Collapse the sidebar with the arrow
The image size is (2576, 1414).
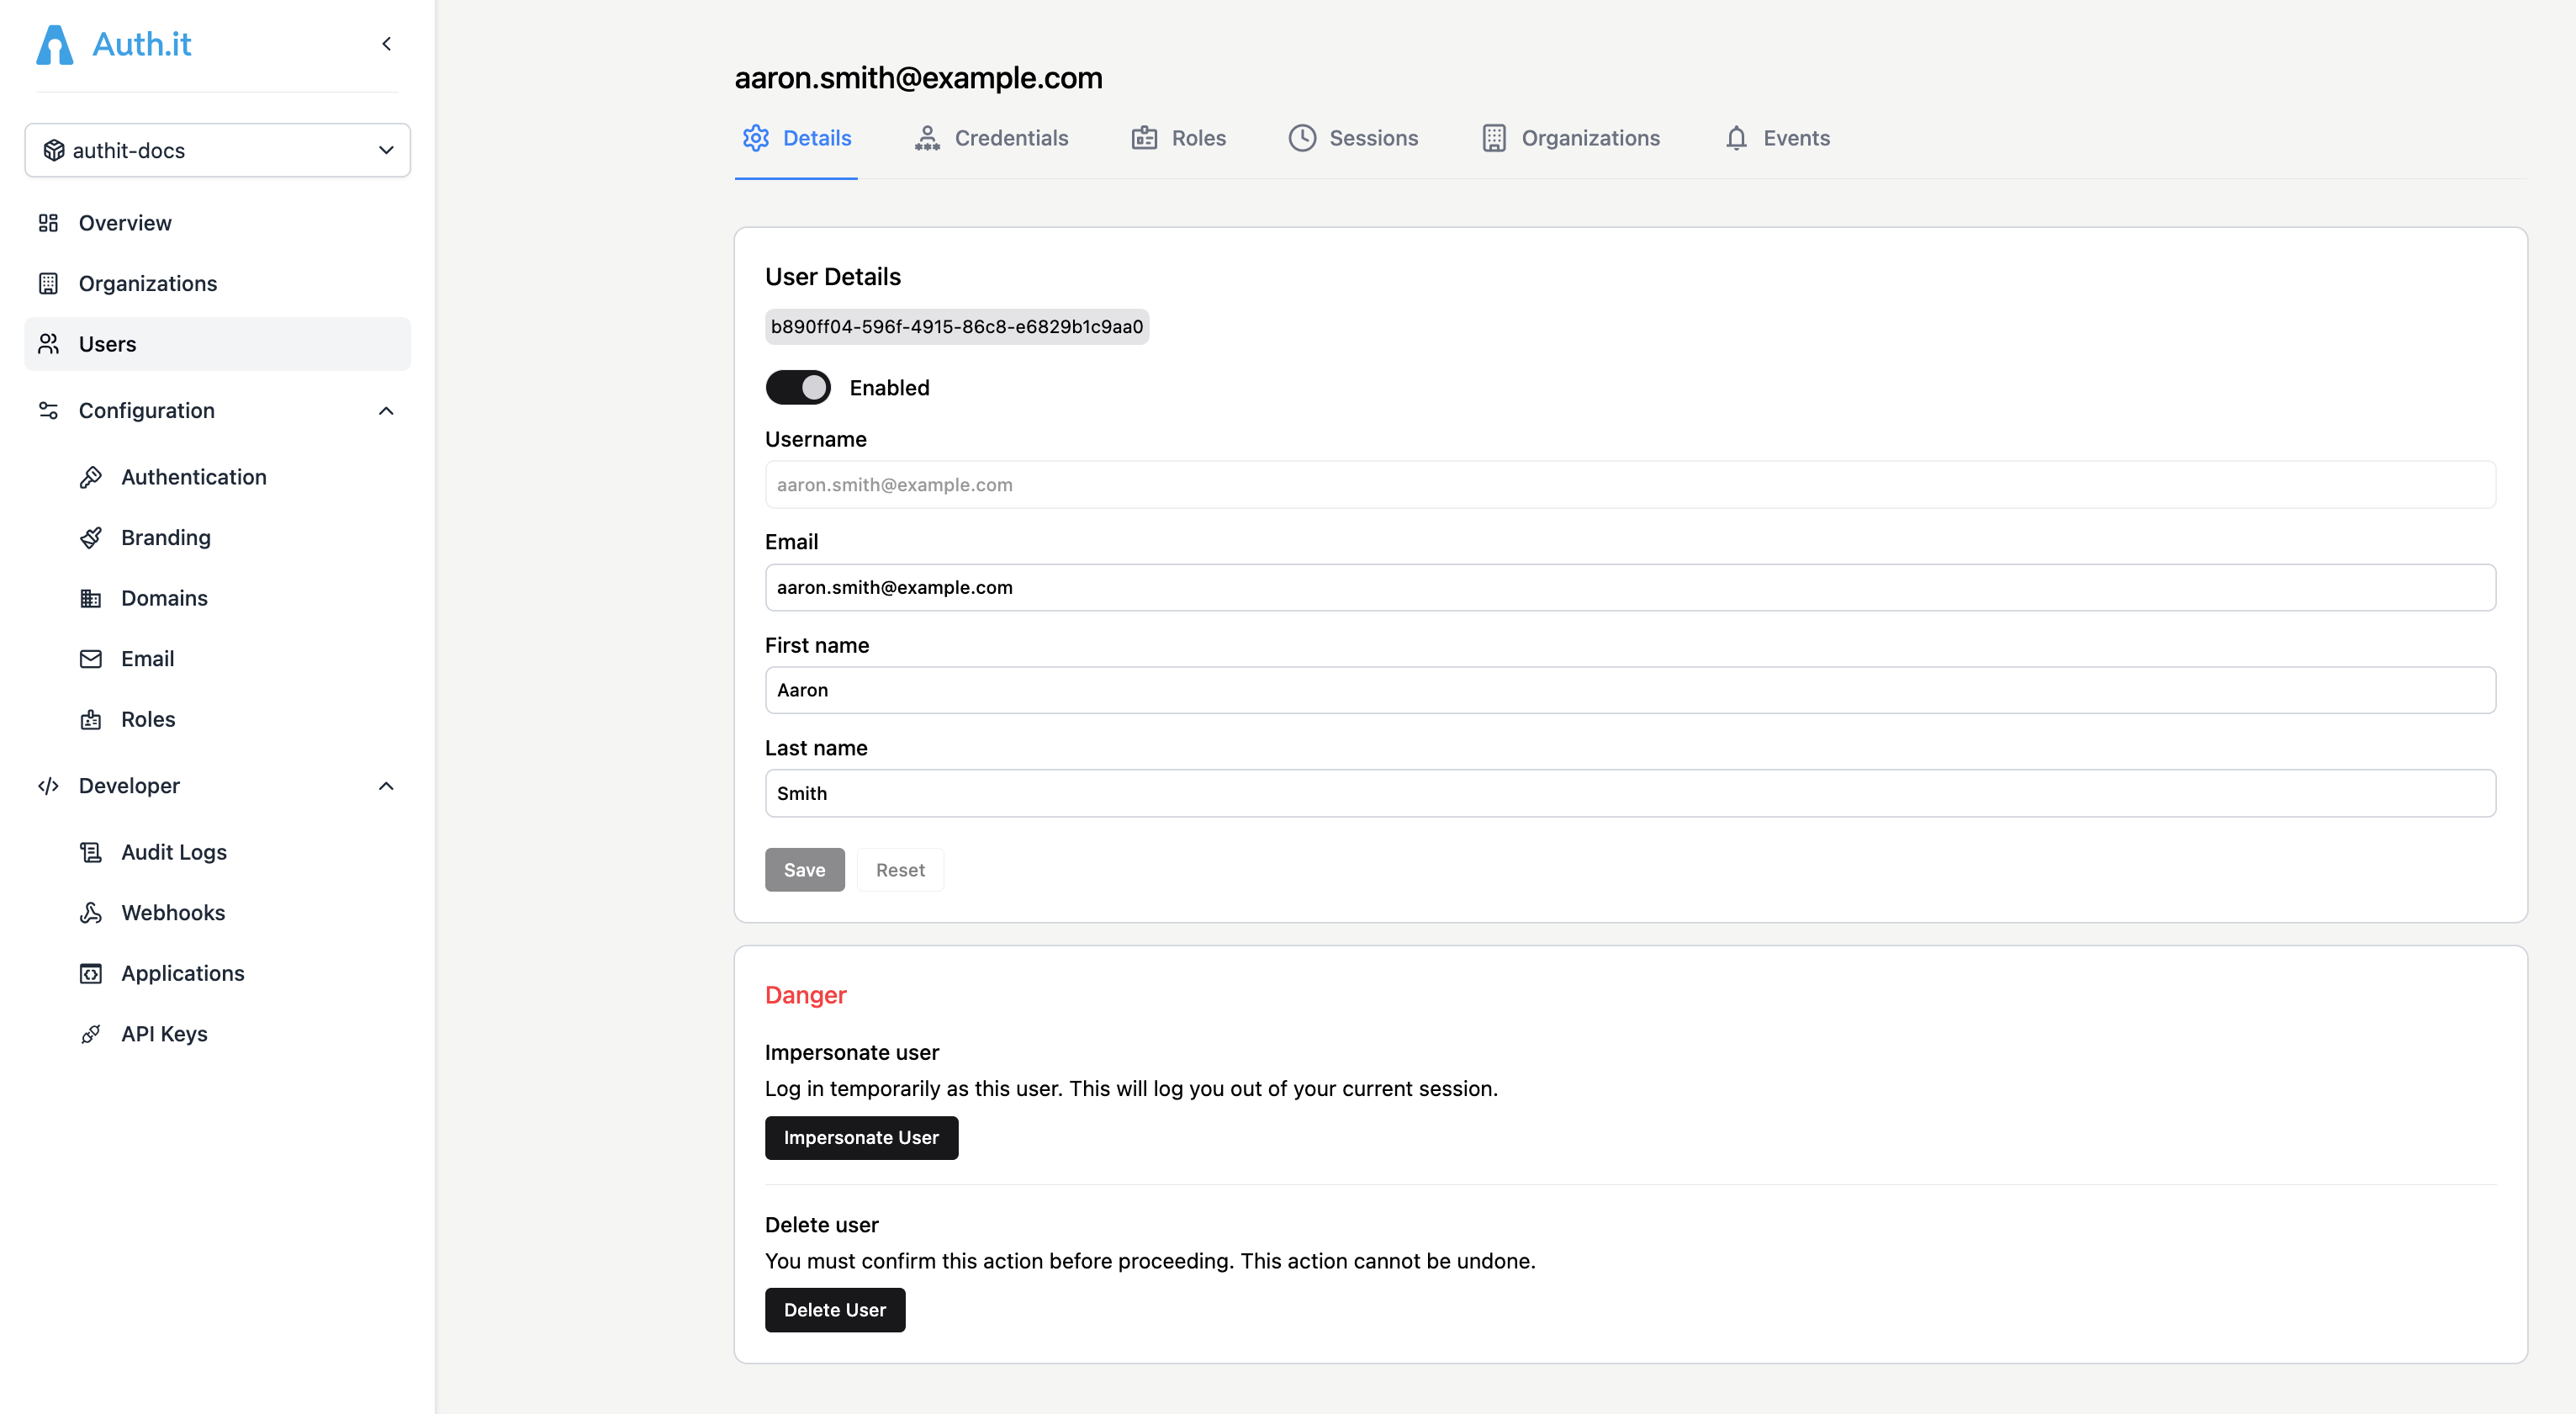tap(386, 44)
